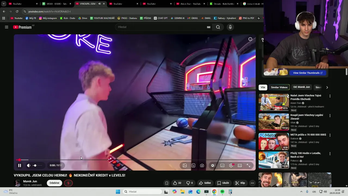The width and height of the screenshot is (348, 196).
Task: Open META přišla o 70 000 000 000$ title
Action: pyautogui.click(x=308, y=135)
